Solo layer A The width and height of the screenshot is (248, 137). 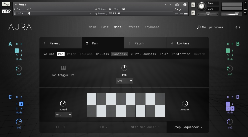coord(21,44)
